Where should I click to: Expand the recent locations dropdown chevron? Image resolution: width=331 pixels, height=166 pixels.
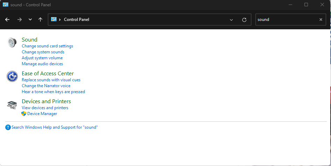(x=30, y=20)
